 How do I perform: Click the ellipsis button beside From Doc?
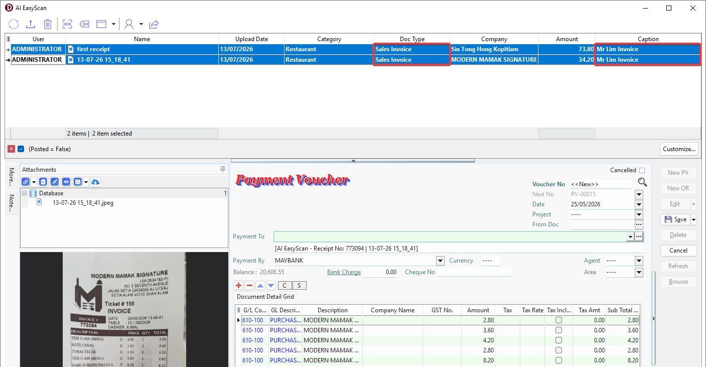(x=639, y=224)
